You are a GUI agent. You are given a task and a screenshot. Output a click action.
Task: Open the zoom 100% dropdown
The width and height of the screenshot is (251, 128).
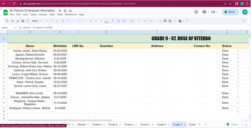coord(37,21)
